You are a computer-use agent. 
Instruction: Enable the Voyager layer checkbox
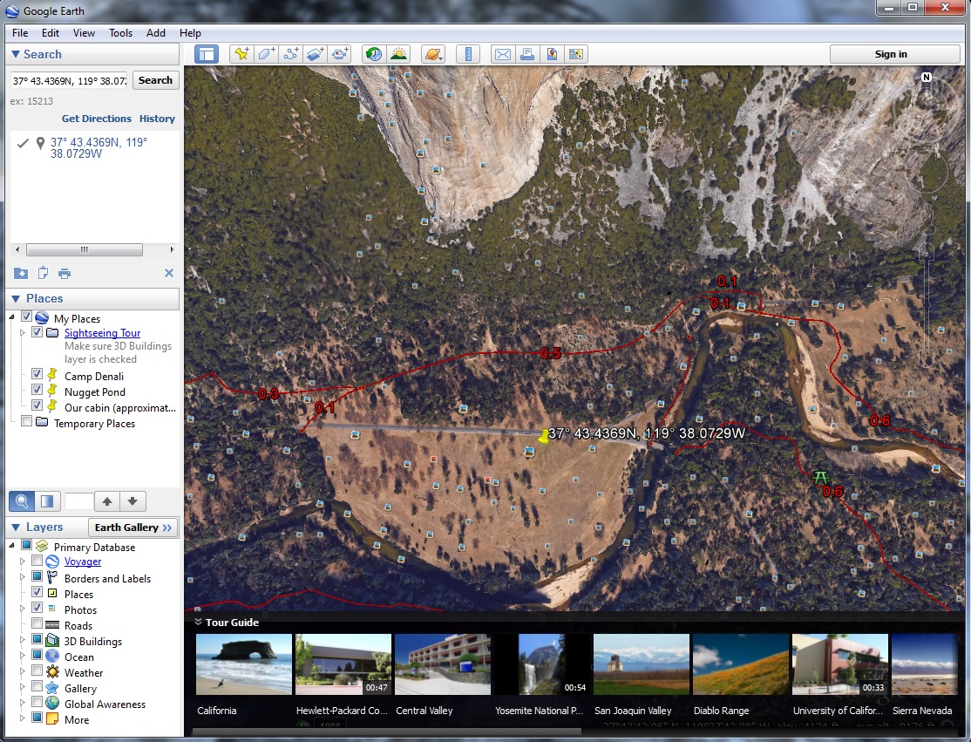[37, 561]
